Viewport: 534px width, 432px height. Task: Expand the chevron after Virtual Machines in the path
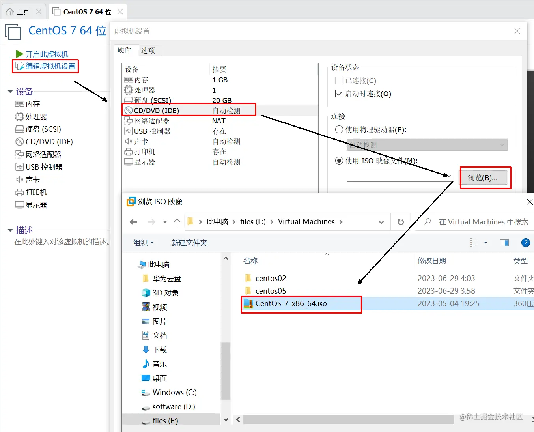point(341,222)
